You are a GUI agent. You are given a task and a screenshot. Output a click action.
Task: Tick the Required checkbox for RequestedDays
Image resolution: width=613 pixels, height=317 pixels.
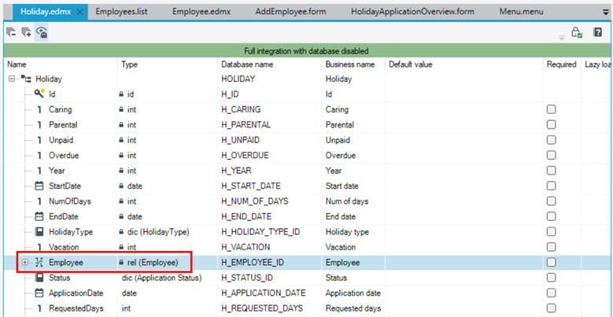552,308
